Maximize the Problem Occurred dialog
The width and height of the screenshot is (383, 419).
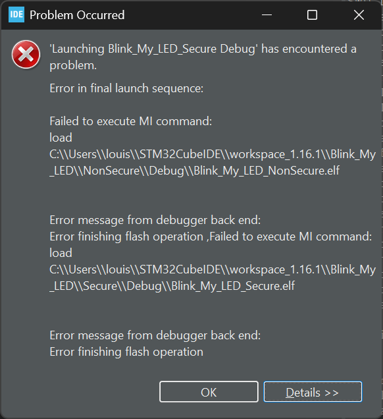[x=312, y=14]
